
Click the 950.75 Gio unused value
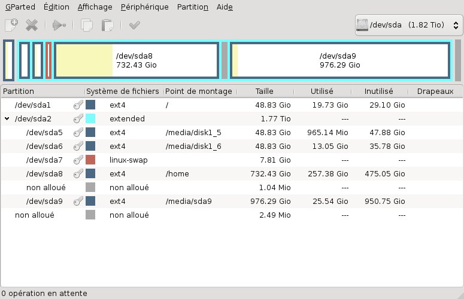pyautogui.click(x=385, y=201)
